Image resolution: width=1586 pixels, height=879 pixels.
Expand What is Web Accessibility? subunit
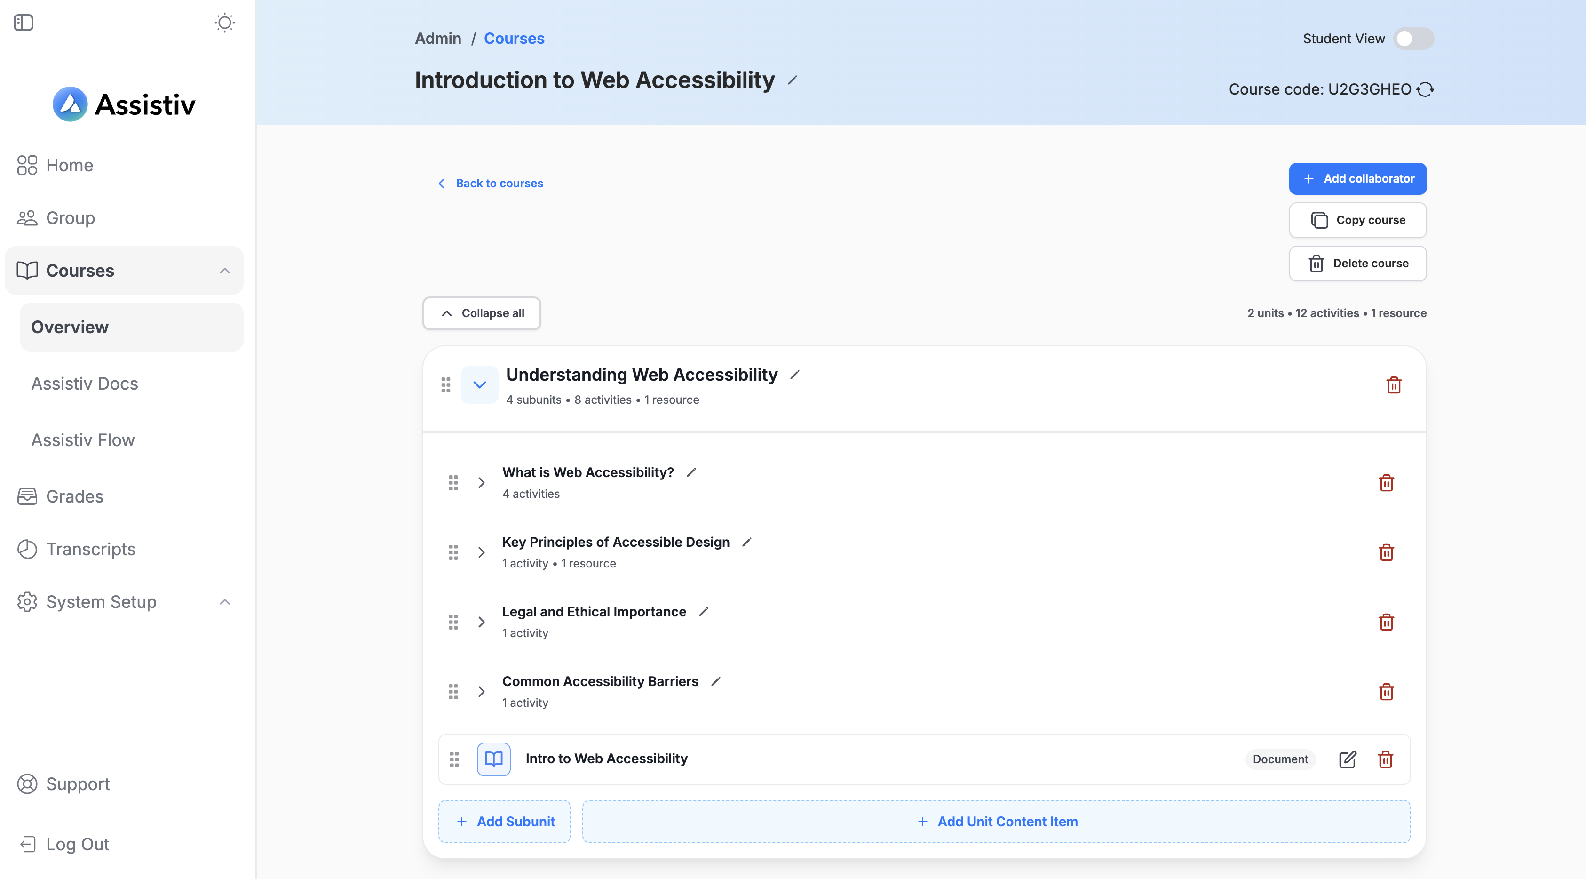(482, 483)
